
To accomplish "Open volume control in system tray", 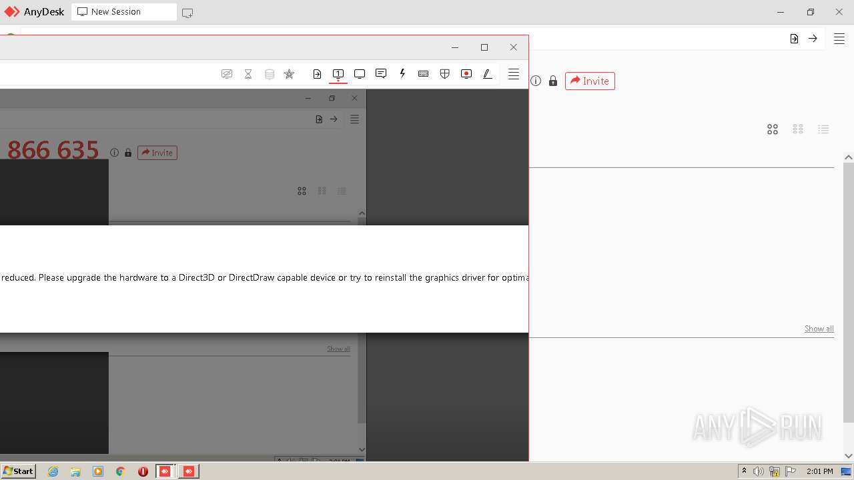I will click(759, 471).
